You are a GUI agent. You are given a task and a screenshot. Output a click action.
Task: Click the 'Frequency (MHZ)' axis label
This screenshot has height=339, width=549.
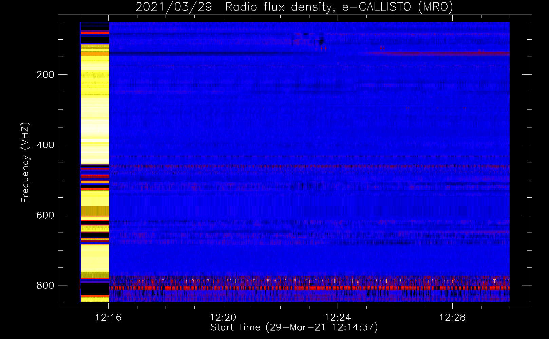(x=25, y=162)
